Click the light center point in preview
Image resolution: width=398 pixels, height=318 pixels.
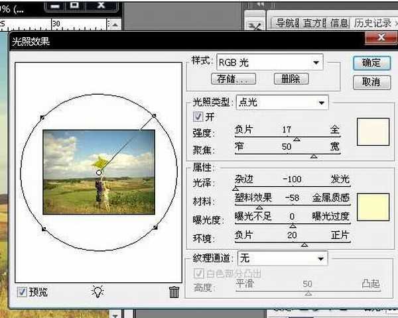click(98, 172)
